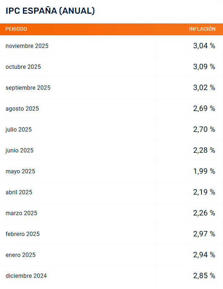Select the marzo 2025 period cell

click(x=22, y=213)
